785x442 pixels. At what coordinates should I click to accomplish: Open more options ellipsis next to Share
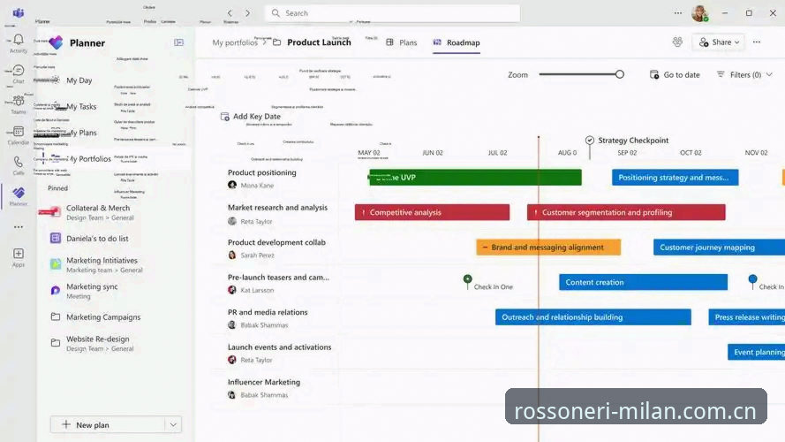(x=757, y=42)
